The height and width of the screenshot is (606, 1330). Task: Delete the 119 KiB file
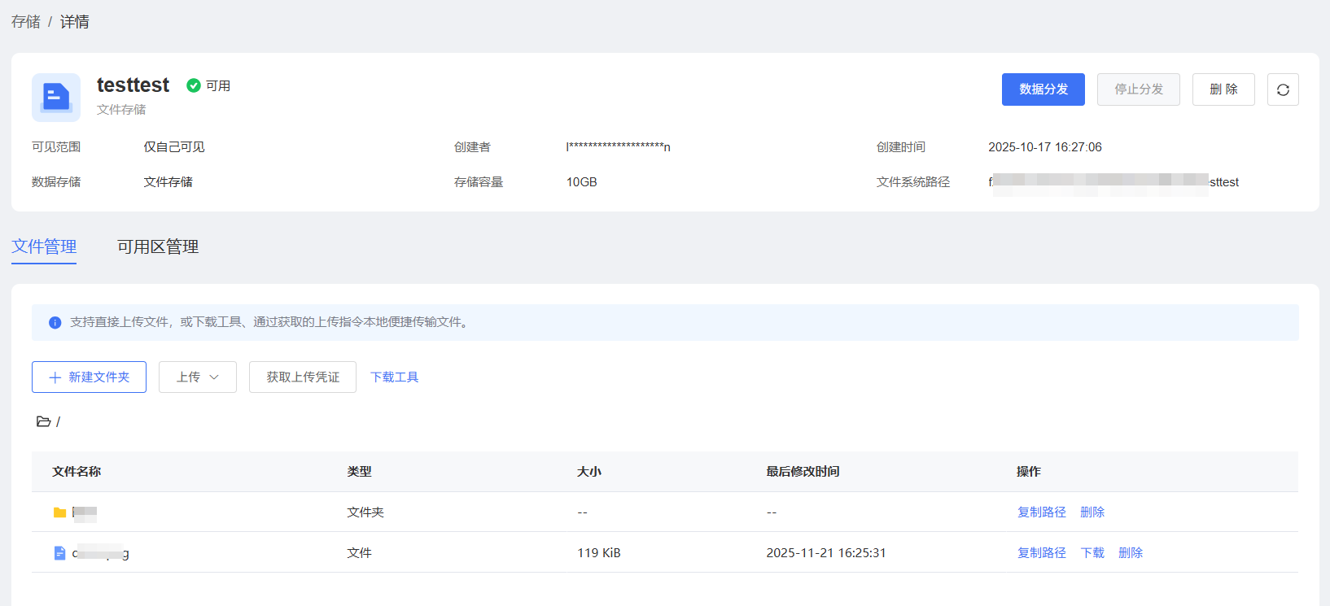[1131, 553]
